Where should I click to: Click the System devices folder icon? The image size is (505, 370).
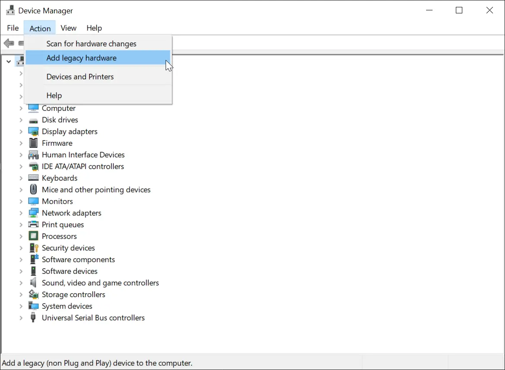(33, 306)
